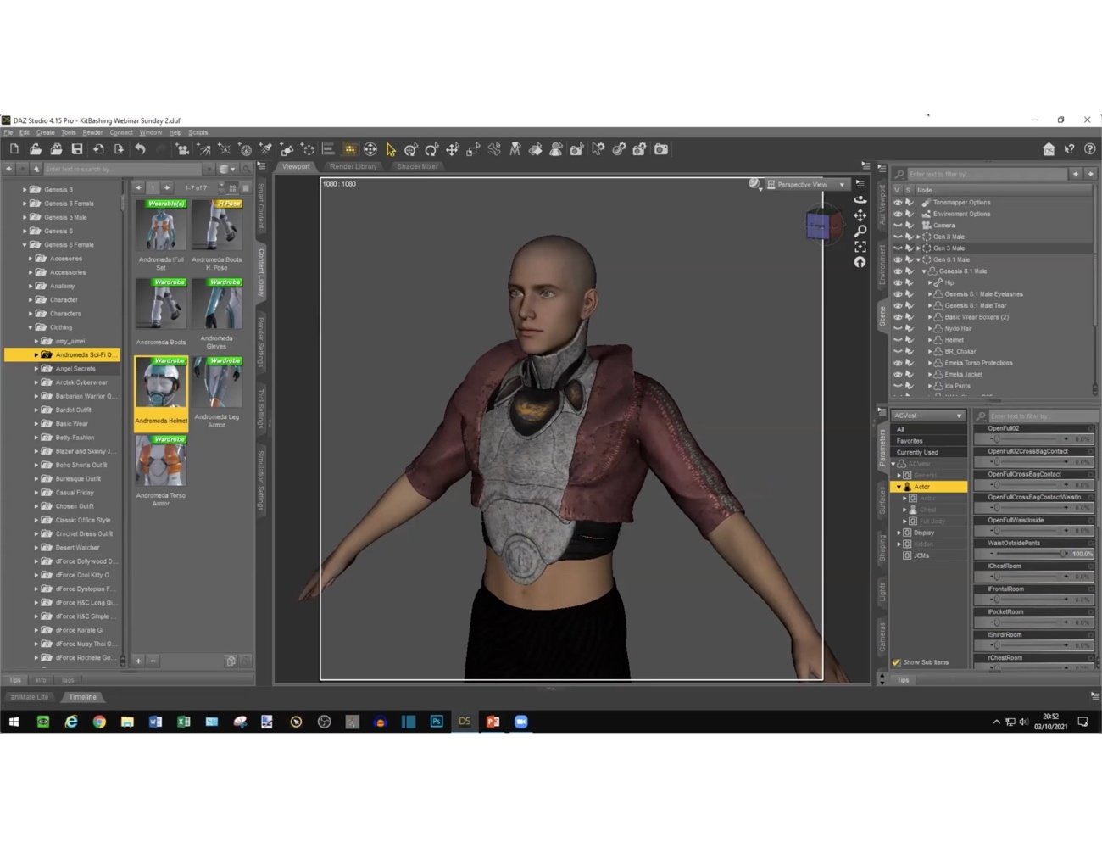The image size is (1102, 848).
Task: Click the viewport Frame selection icon
Action: pyautogui.click(x=860, y=247)
